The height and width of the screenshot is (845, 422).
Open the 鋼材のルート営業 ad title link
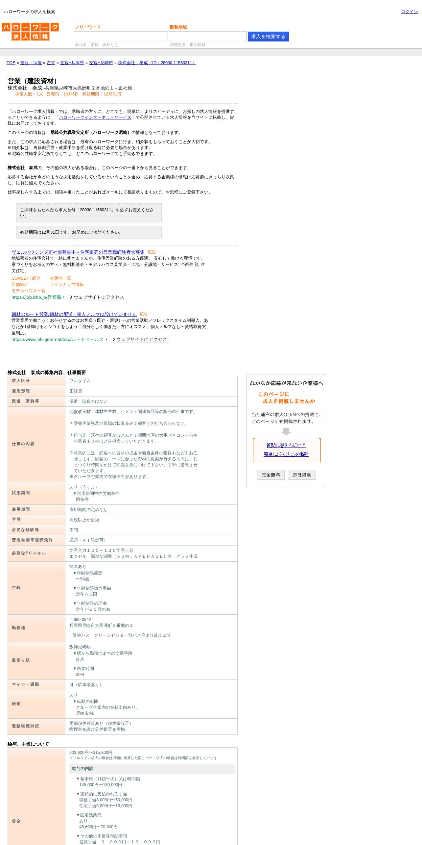point(74,314)
